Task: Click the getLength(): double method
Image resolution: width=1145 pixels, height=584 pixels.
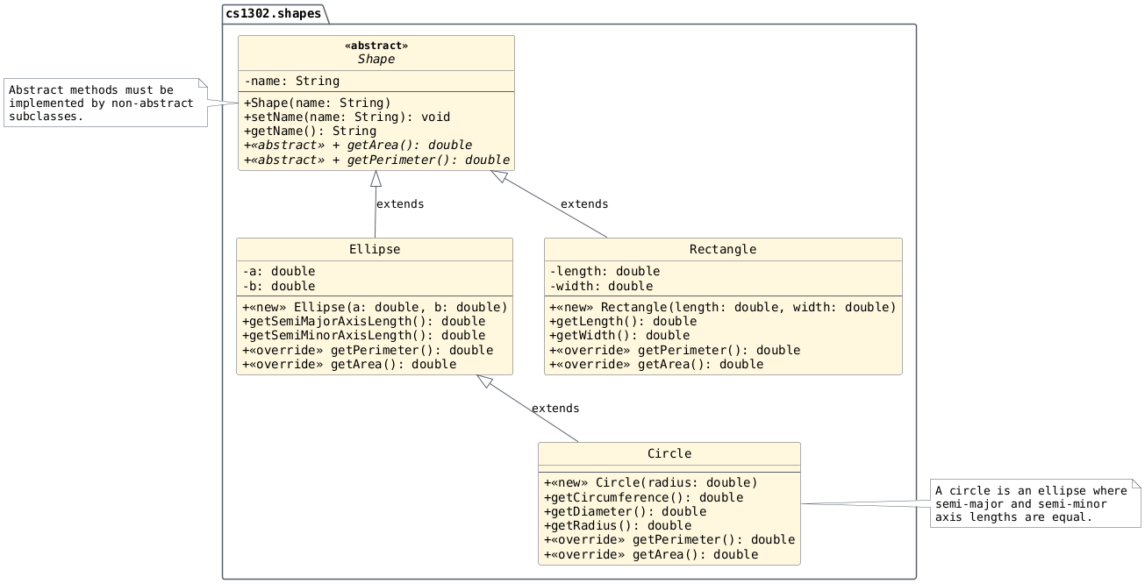Action: coord(622,321)
